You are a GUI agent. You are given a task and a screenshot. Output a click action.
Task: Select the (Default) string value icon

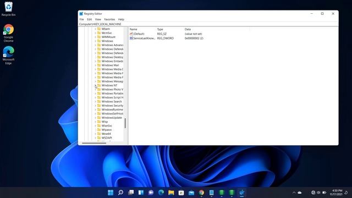(131, 34)
